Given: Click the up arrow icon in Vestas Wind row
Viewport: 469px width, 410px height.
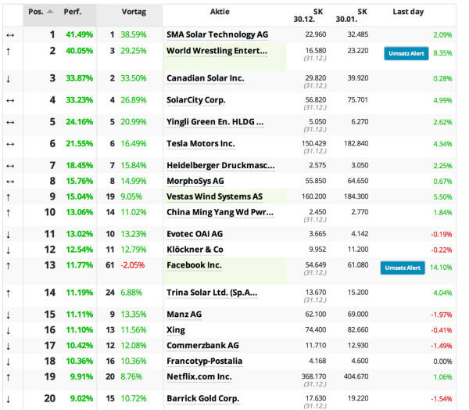Looking at the screenshot, I should point(8,197).
